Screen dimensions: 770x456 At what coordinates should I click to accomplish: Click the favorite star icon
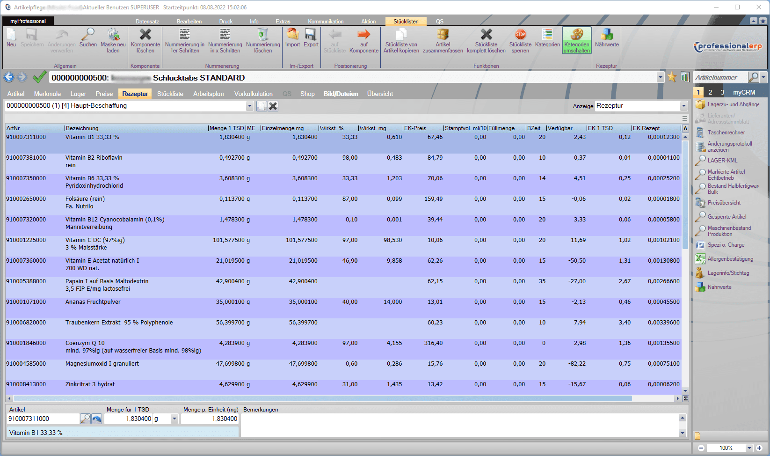(x=672, y=77)
